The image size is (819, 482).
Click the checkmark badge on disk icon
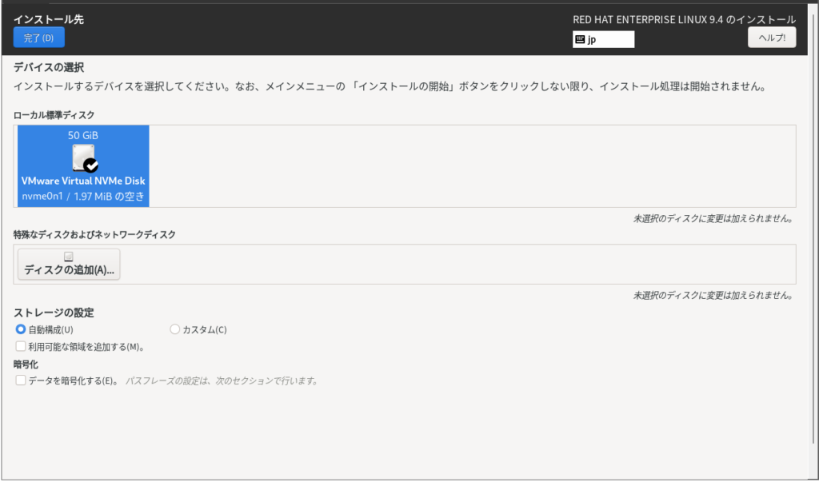[x=91, y=165]
